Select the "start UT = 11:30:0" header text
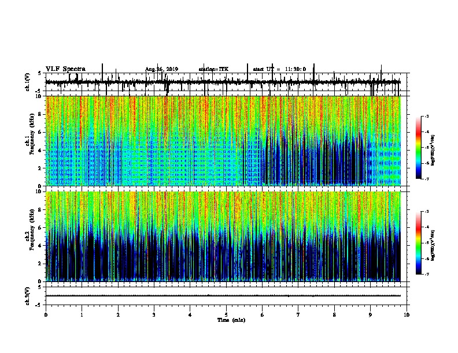Screen dimensions: 458x353 tap(279, 69)
